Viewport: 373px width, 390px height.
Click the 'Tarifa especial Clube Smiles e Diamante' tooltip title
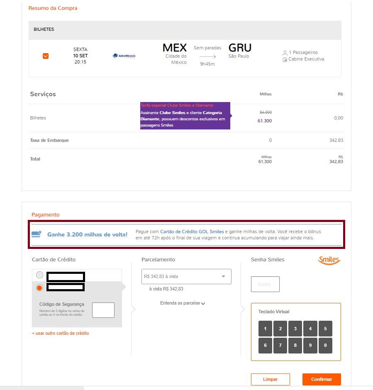177,105
